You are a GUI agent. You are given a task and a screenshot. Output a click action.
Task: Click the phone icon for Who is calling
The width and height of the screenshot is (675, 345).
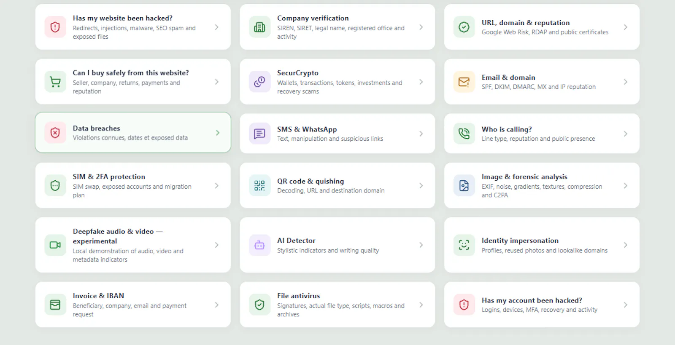pyautogui.click(x=464, y=134)
